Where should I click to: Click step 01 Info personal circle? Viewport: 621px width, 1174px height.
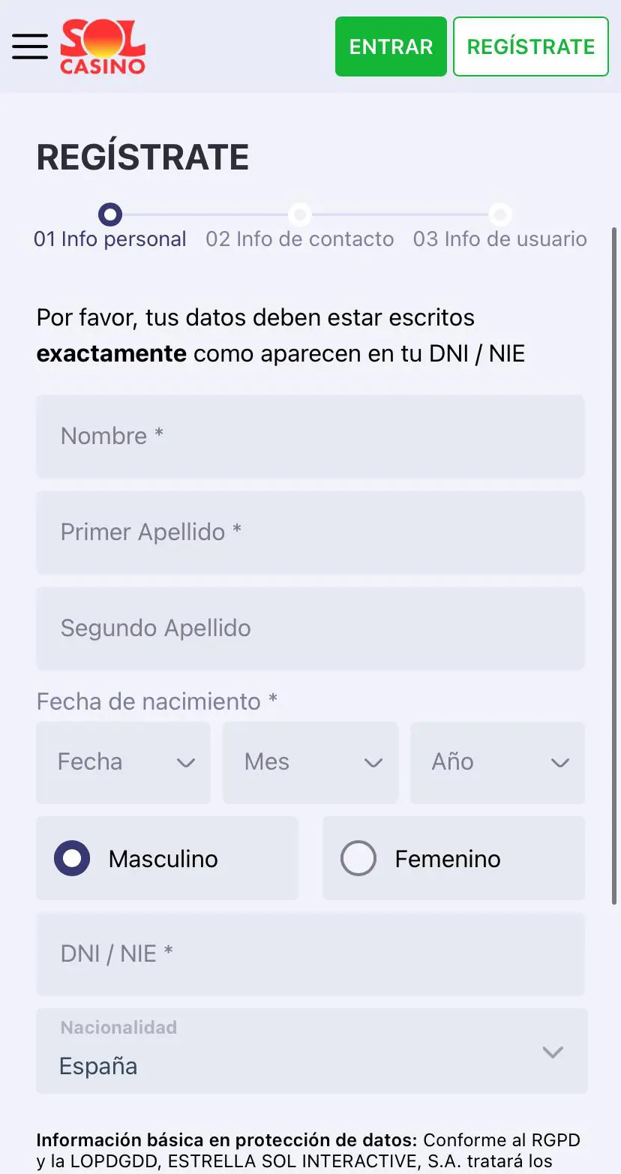pos(110,215)
